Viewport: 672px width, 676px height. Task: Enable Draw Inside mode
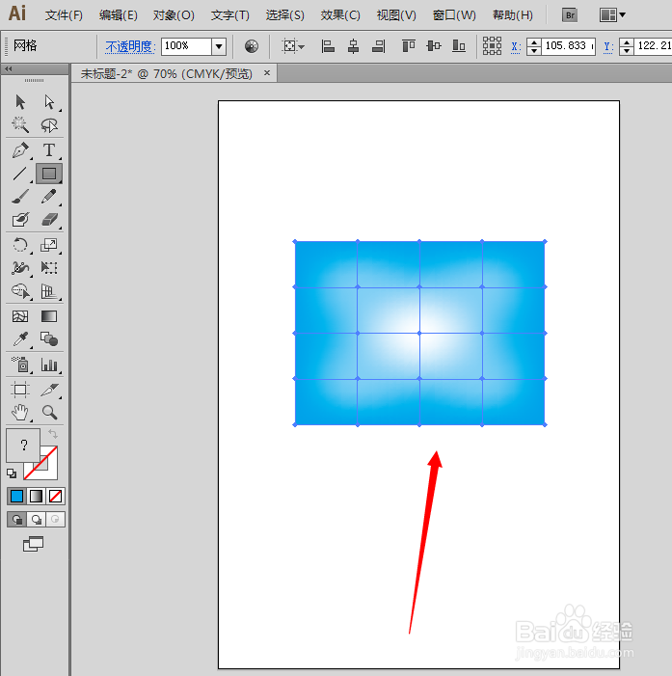pyautogui.click(x=55, y=520)
